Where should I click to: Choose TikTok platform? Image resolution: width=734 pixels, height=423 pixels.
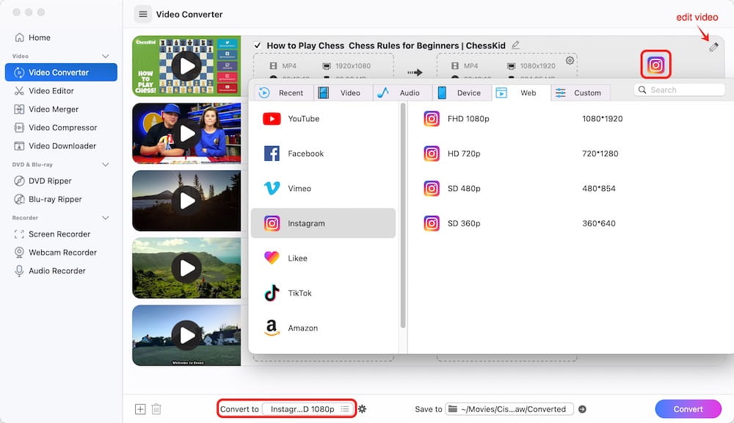(x=323, y=293)
